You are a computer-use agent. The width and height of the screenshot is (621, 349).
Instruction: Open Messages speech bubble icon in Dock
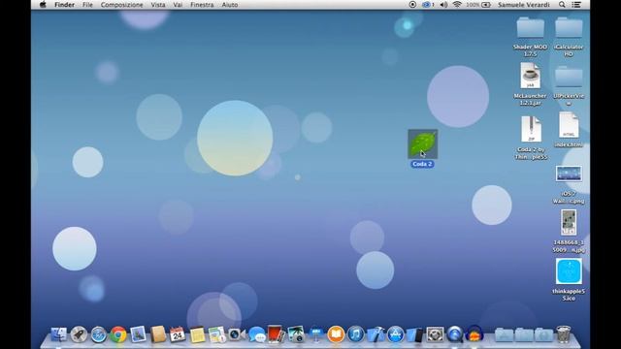tap(256, 334)
